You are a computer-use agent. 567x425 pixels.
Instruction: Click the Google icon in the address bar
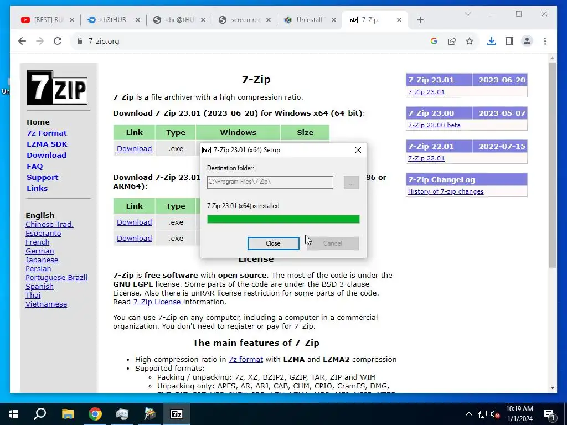[x=434, y=41]
